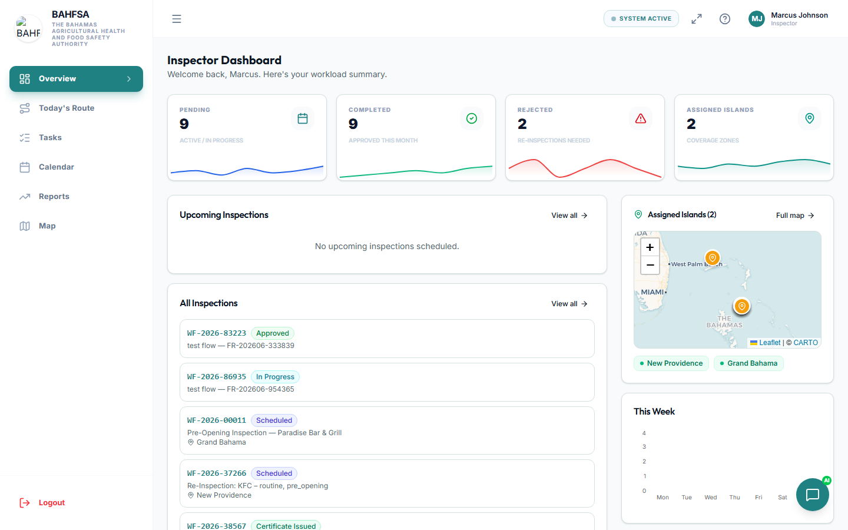Click the BAHFSA logo image
This screenshot has width=848, height=530.
click(x=28, y=28)
